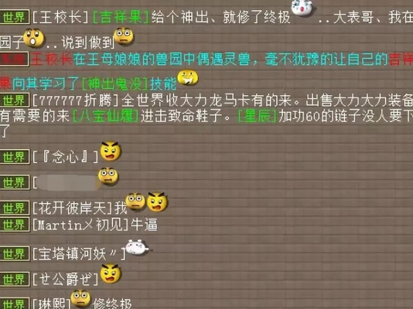The height and width of the screenshot is (309, 413).
Task: Click the white pig emoji after 宝塔镇河妖
Action: click(x=137, y=247)
